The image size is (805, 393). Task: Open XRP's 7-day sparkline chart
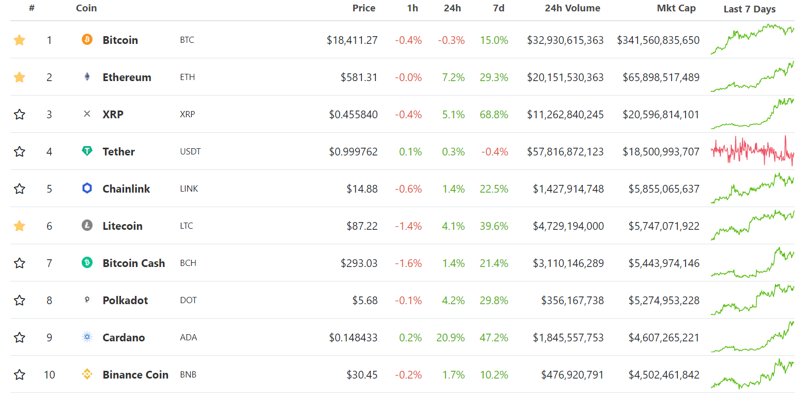[752, 114]
